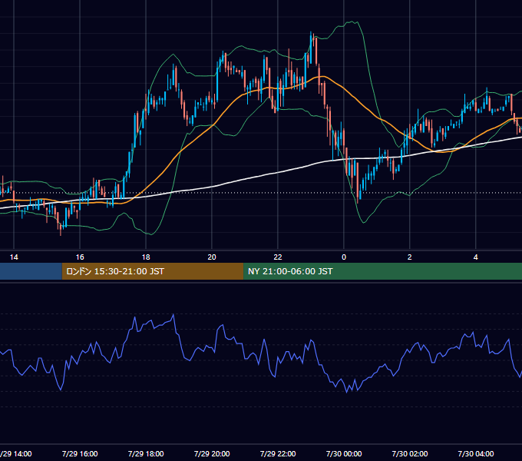The image size is (522, 461).
Task: Click the 7/30 00:00 time label
Action: click(x=344, y=453)
